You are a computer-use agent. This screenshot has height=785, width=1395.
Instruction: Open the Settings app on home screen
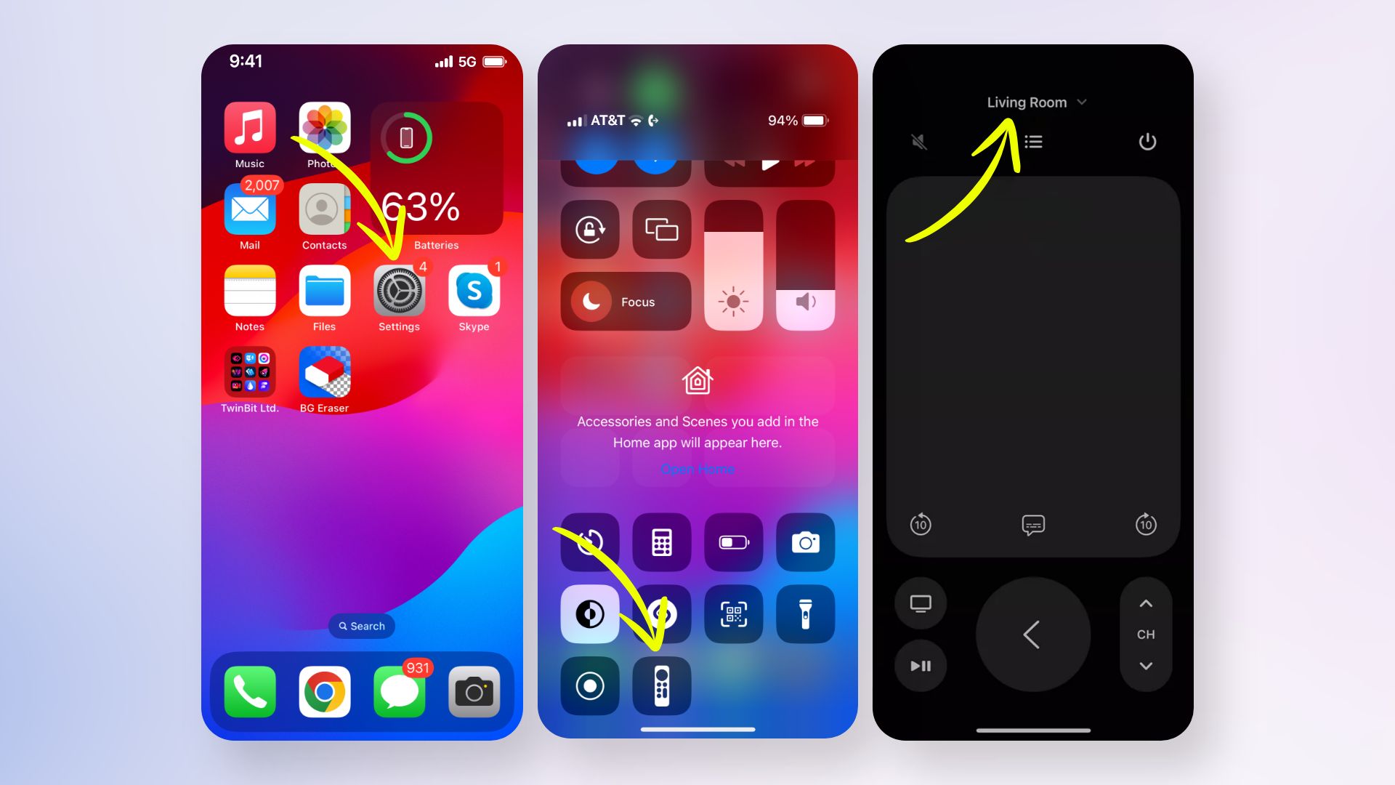[399, 292]
